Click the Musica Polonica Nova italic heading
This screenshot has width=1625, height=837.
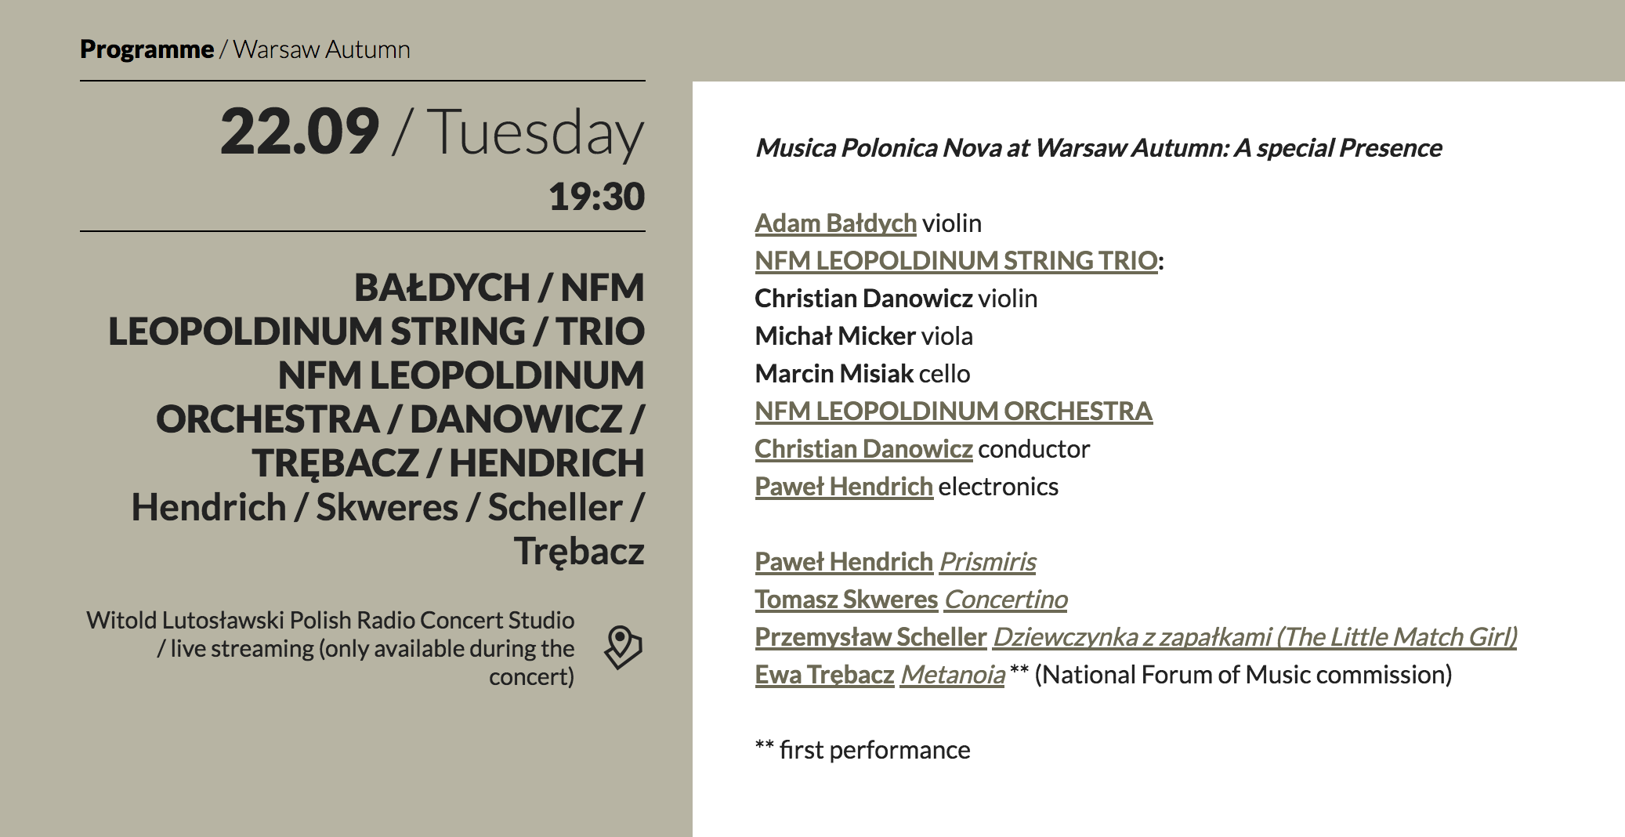[1098, 148]
